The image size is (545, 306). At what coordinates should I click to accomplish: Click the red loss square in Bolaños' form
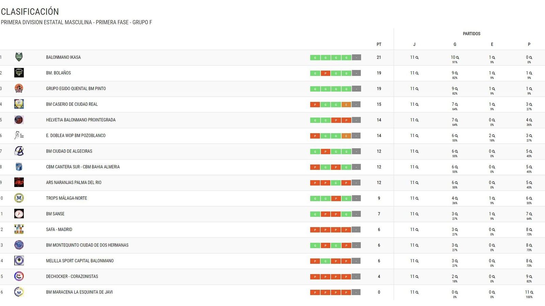pyautogui.click(x=325, y=73)
